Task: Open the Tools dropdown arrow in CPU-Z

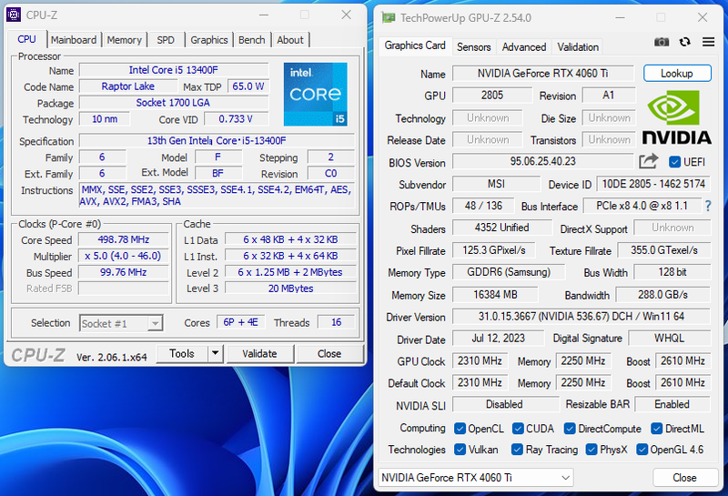Action: (215, 353)
